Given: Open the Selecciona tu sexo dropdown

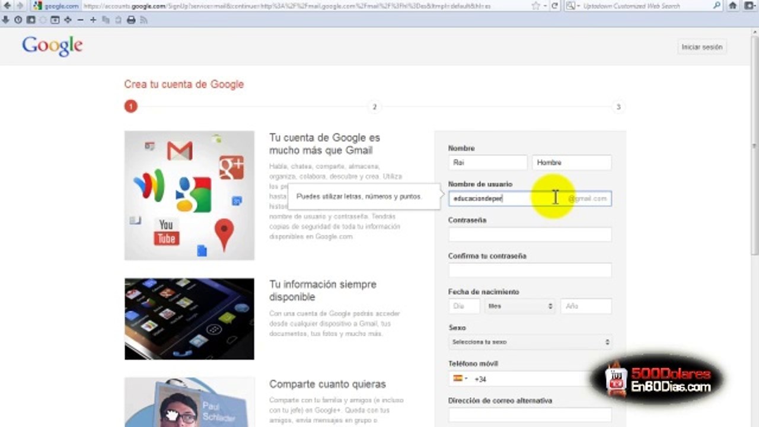Looking at the screenshot, I should tap(530, 342).
